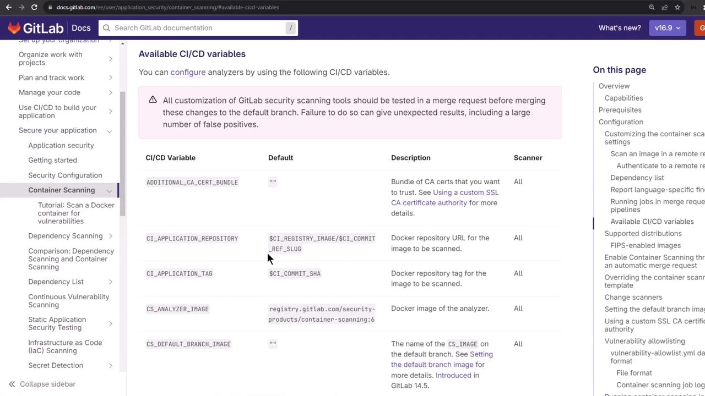Expand Organize work with projects section
The width and height of the screenshot is (705, 396).
tap(110, 58)
